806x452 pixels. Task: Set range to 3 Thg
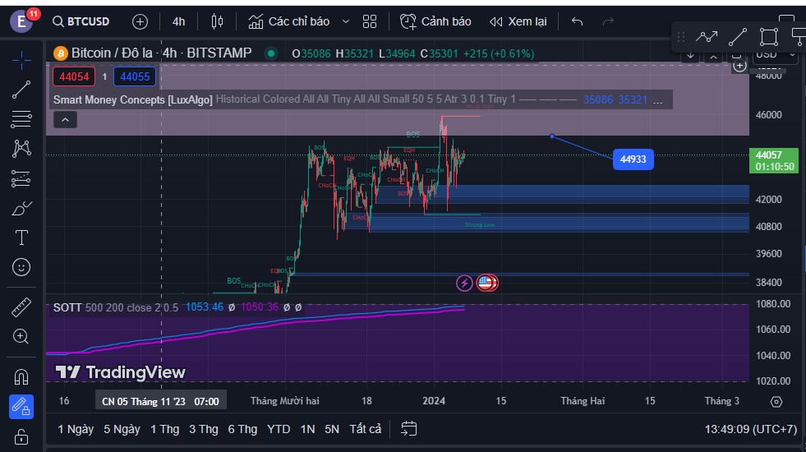coord(204,429)
